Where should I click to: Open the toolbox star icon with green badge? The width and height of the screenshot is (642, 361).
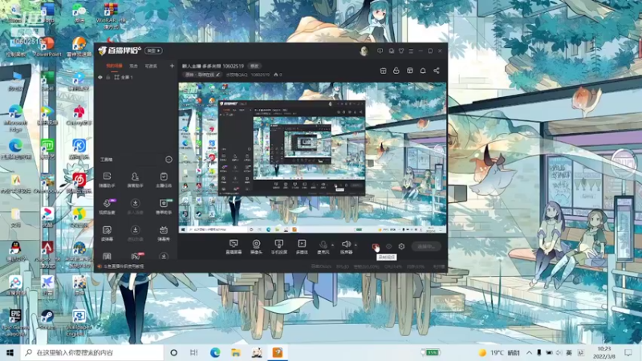[x=164, y=207]
